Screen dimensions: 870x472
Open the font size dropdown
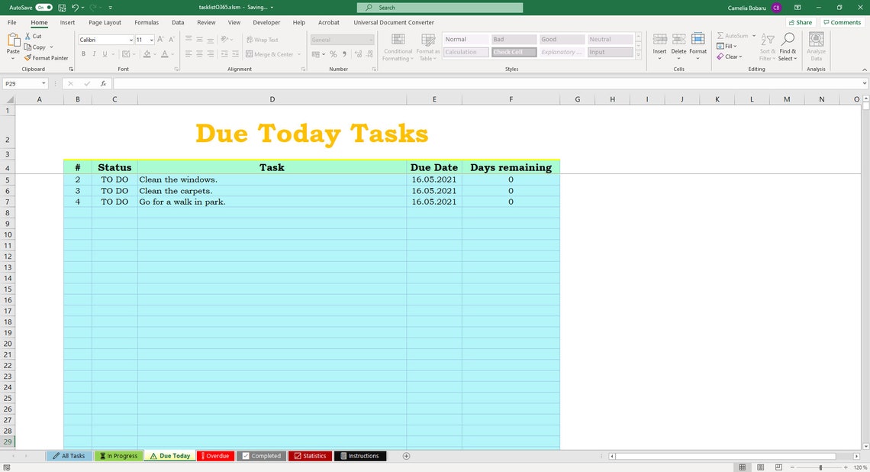click(153, 40)
